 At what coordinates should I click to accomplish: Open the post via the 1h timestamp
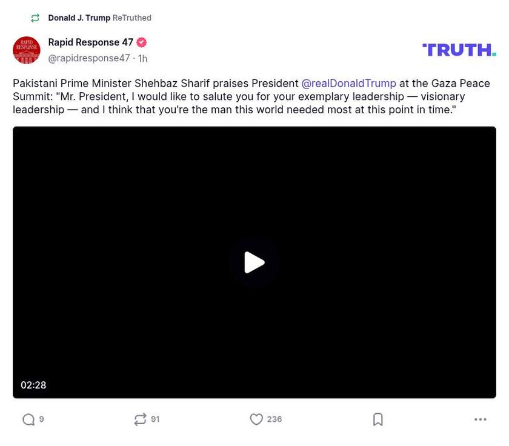[x=142, y=58]
